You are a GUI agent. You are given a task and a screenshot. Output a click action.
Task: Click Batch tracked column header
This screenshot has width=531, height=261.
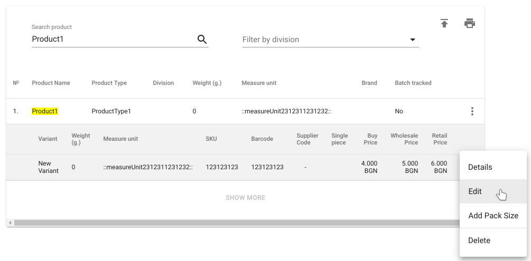413,83
